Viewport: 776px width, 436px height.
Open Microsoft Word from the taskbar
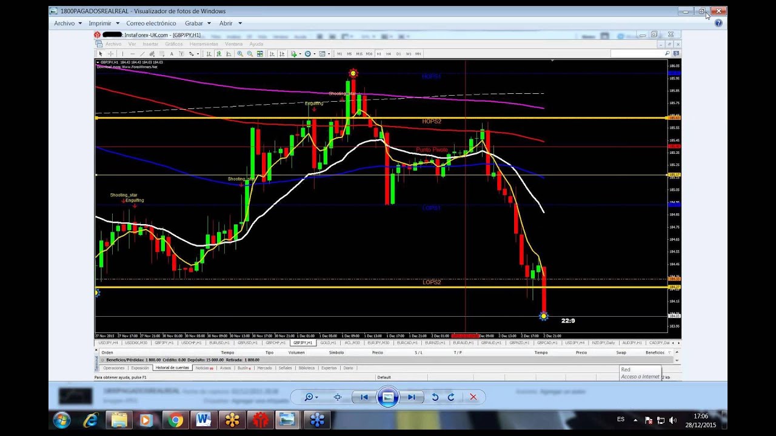point(203,420)
